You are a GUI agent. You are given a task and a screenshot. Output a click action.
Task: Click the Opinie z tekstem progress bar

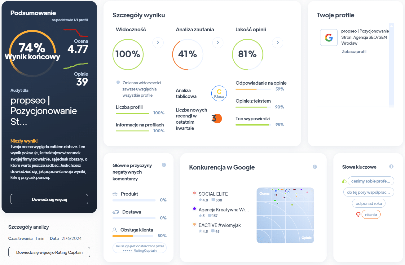coord(253,107)
